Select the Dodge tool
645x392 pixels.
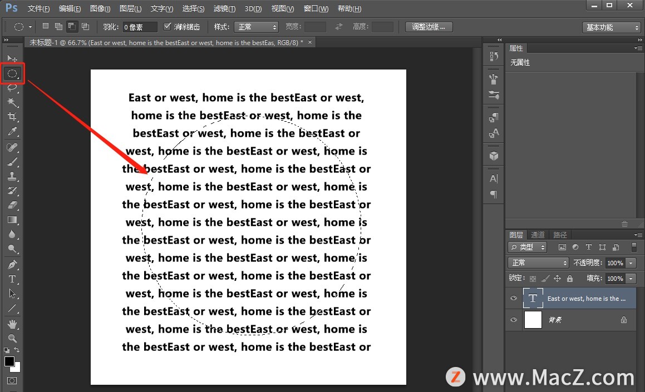click(12, 249)
